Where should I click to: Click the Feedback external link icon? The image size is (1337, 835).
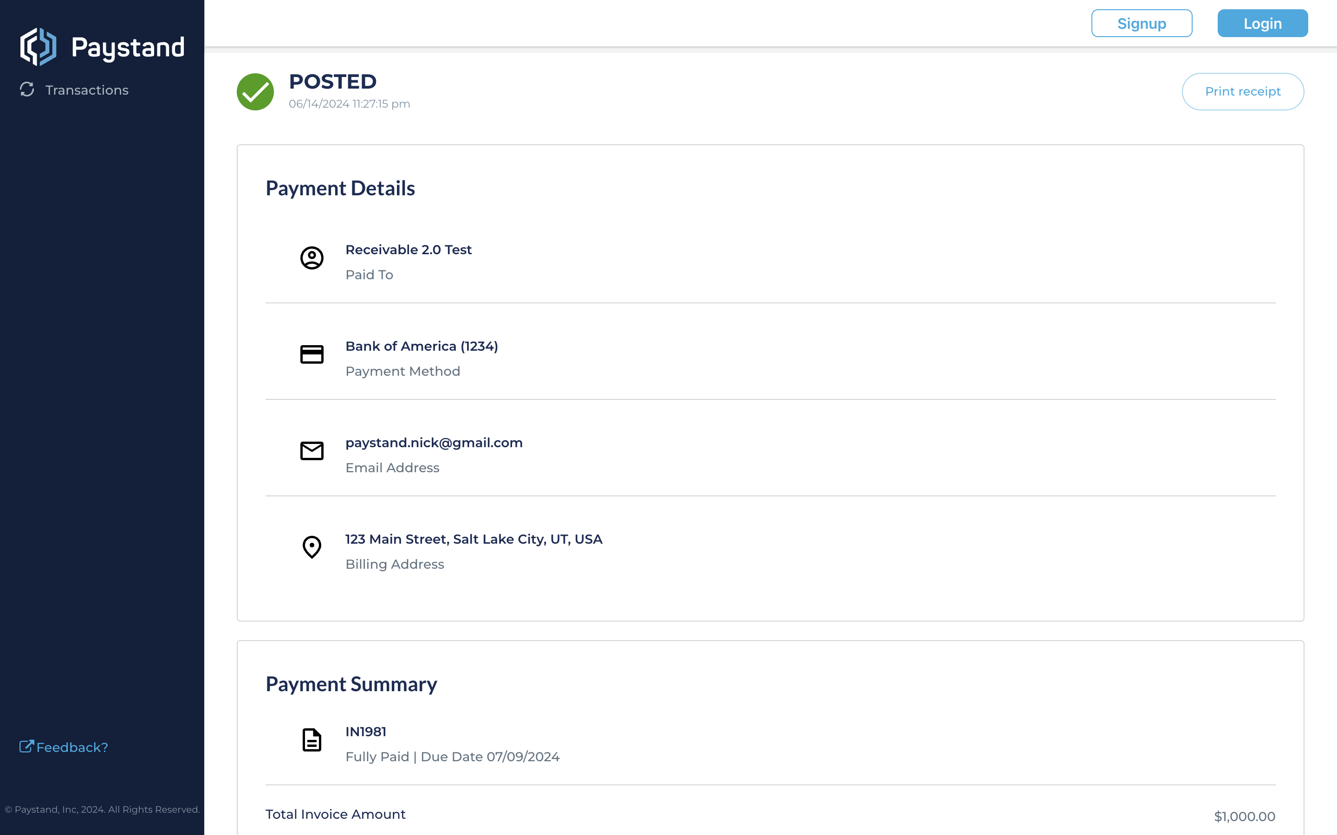tap(26, 747)
